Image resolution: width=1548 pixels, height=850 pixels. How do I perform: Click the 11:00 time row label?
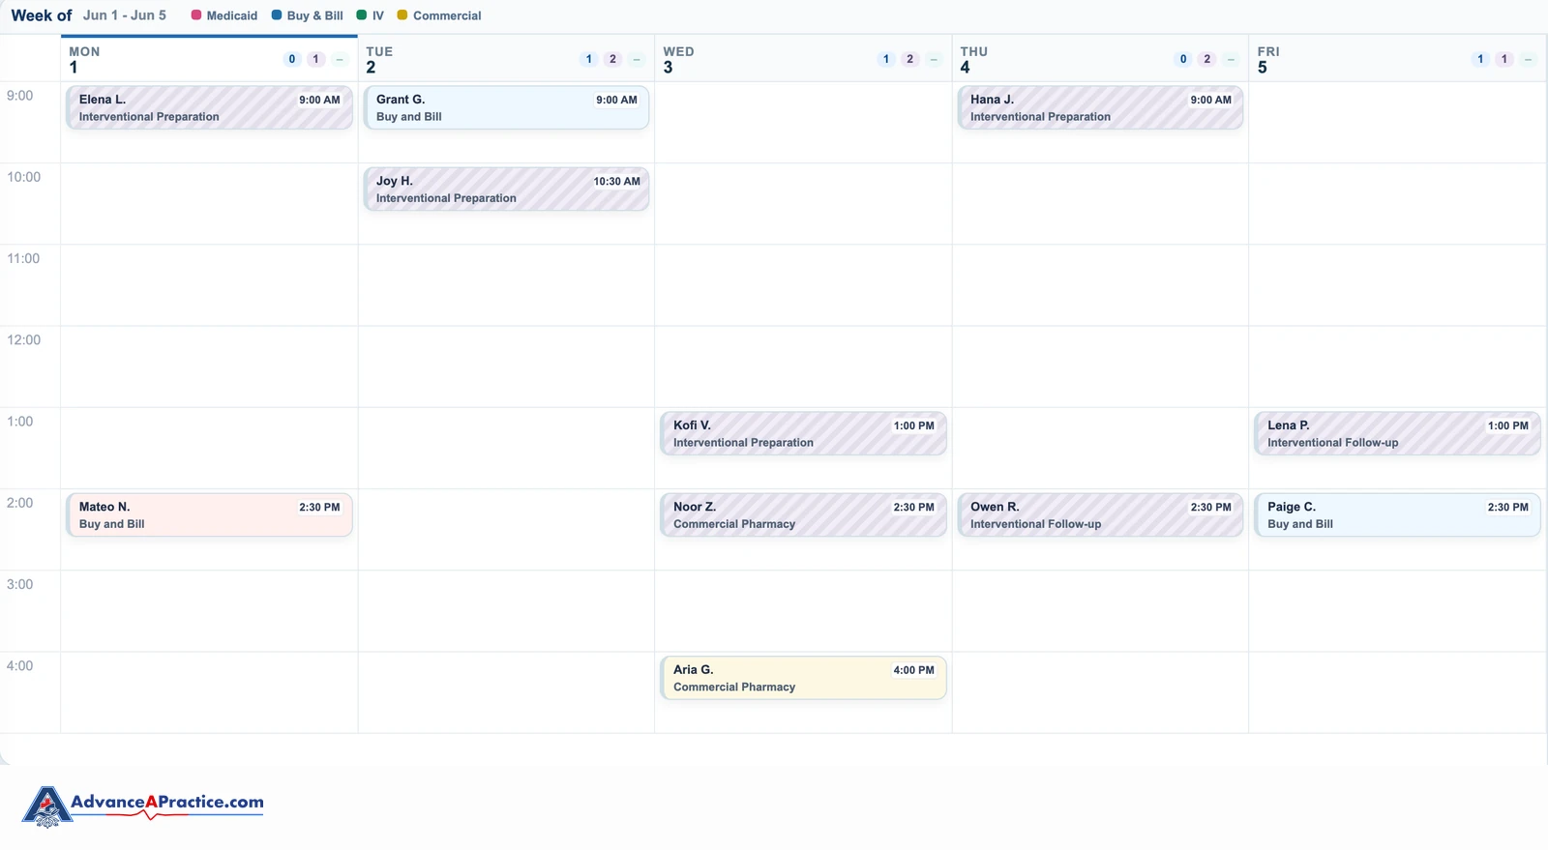tap(23, 258)
